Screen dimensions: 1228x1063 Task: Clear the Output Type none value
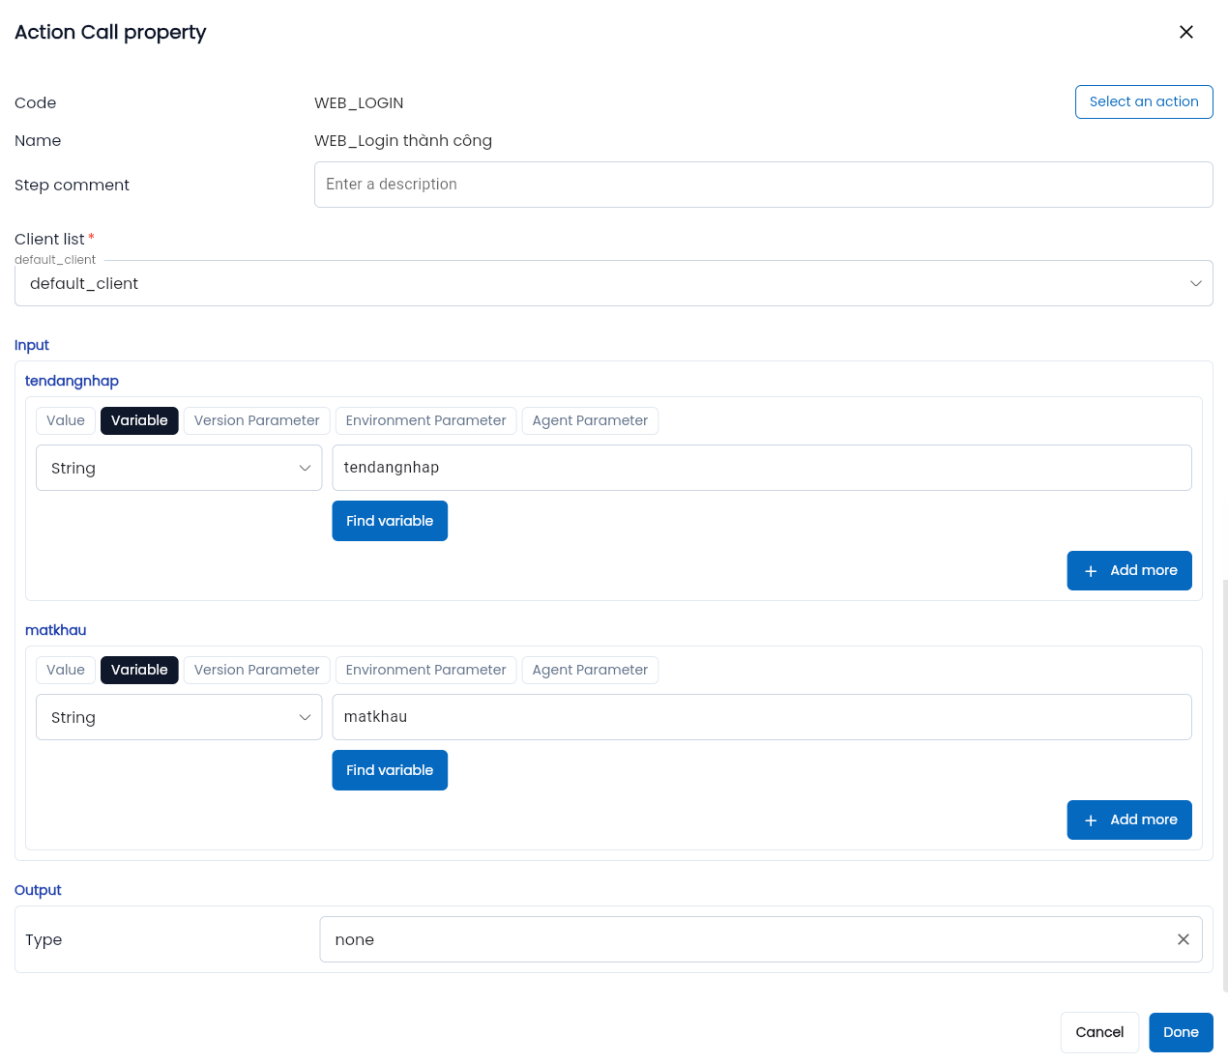pyautogui.click(x=1183, y=939)
